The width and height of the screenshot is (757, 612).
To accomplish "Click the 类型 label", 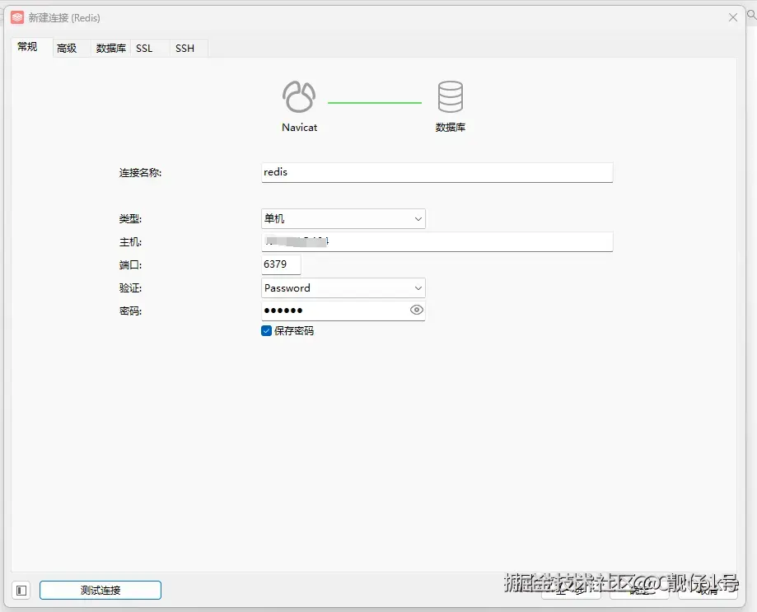I will (130, 218).
